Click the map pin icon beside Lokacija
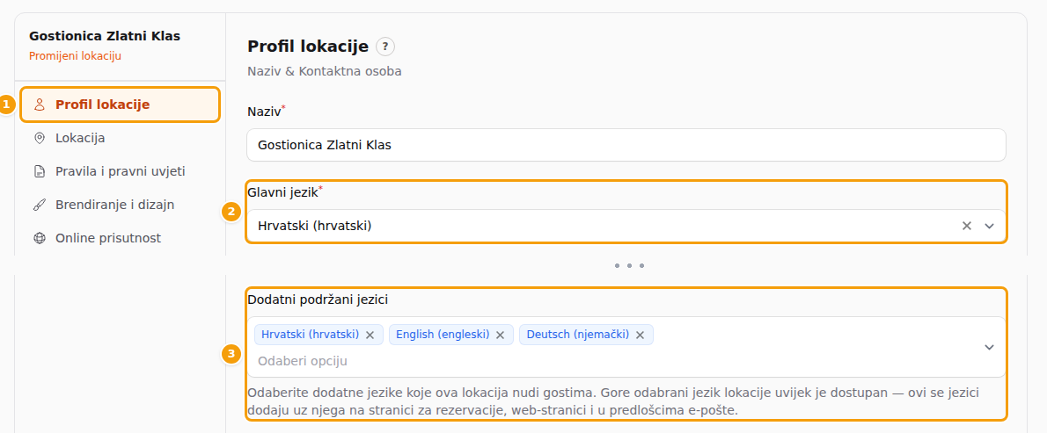Viewport: 1047px width, 433px height. [x=40, y=138]
